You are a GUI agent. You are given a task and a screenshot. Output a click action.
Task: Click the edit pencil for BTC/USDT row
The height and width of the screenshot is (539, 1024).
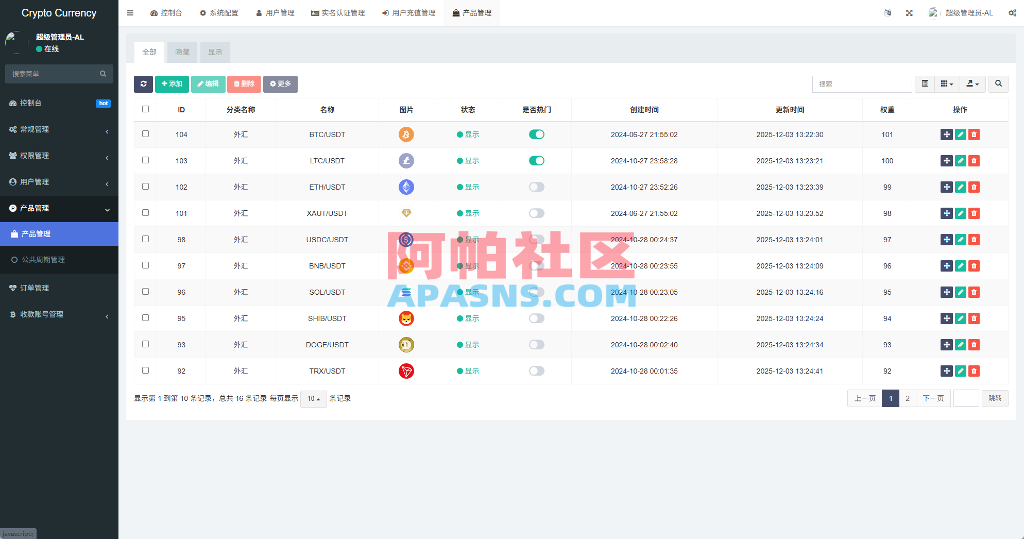tap(960, 134)
